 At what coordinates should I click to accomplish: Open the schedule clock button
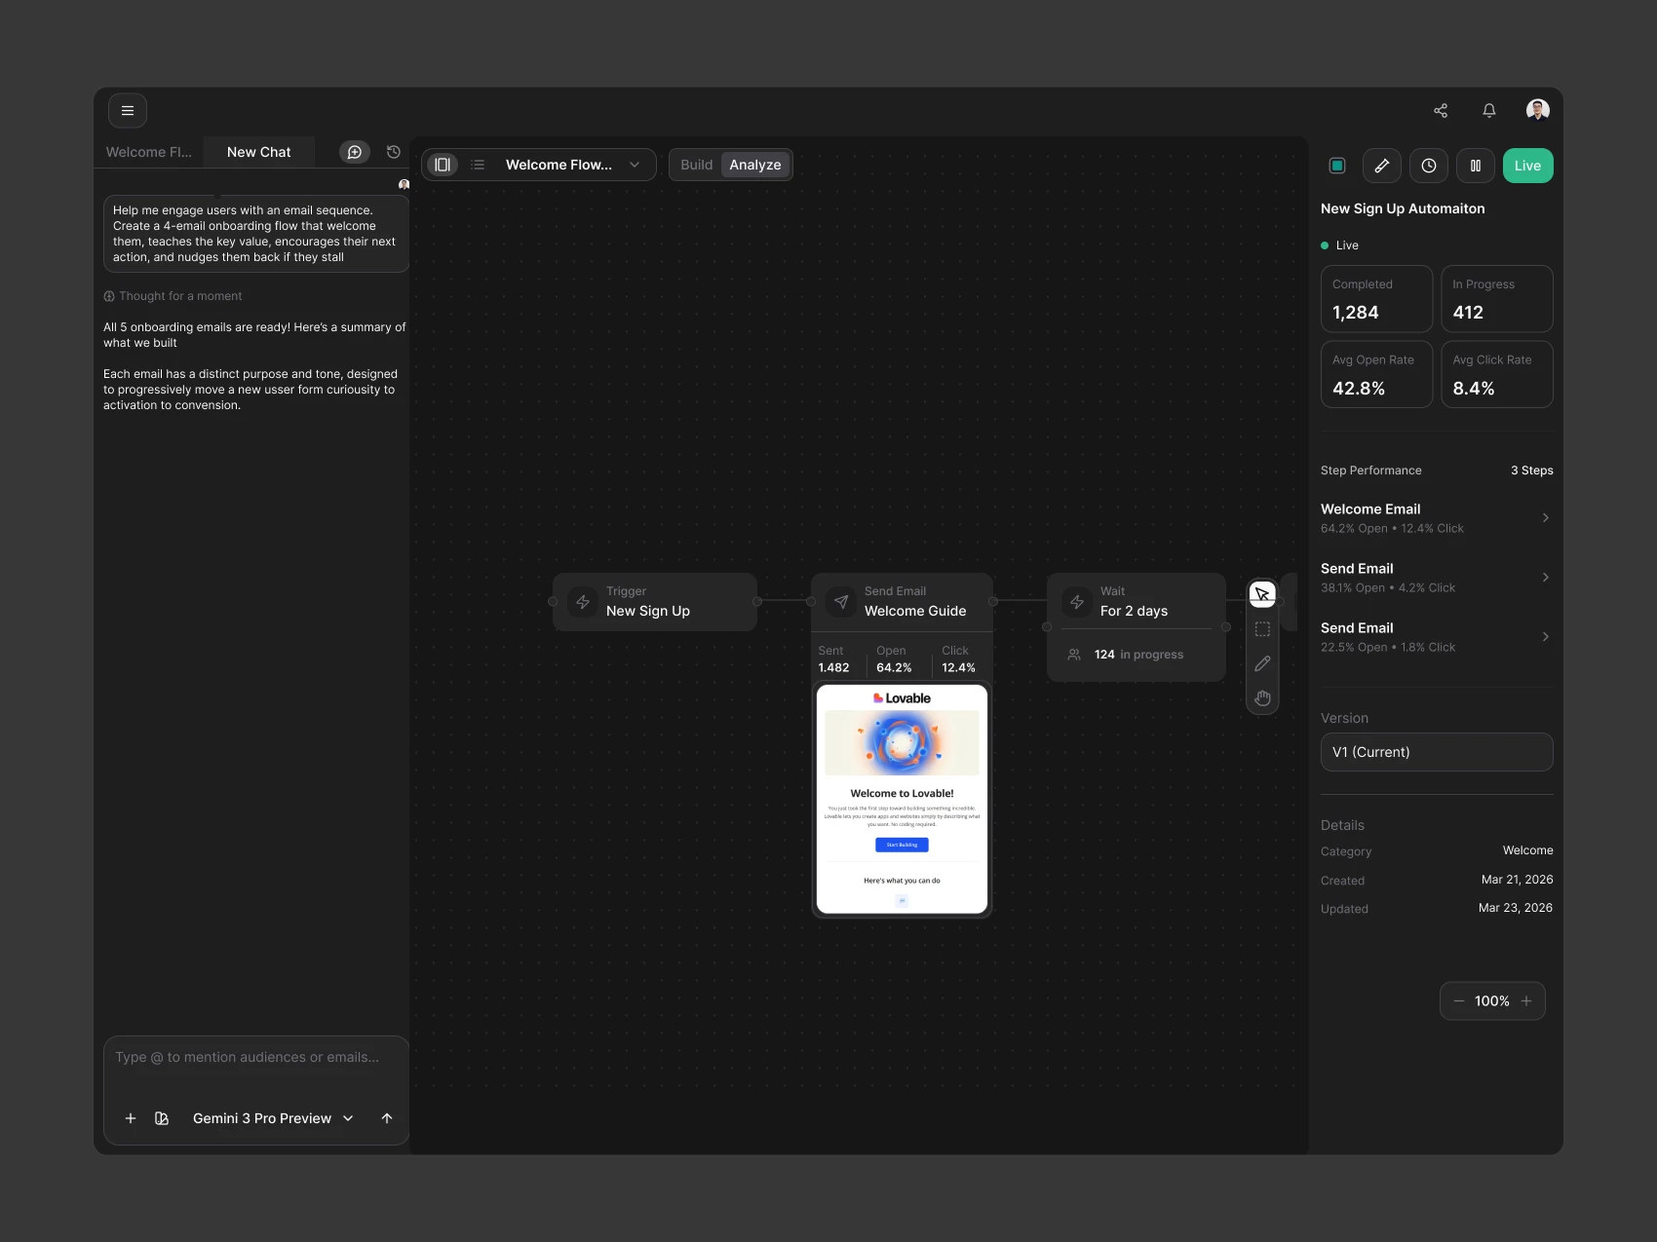tap(1429, 166)
